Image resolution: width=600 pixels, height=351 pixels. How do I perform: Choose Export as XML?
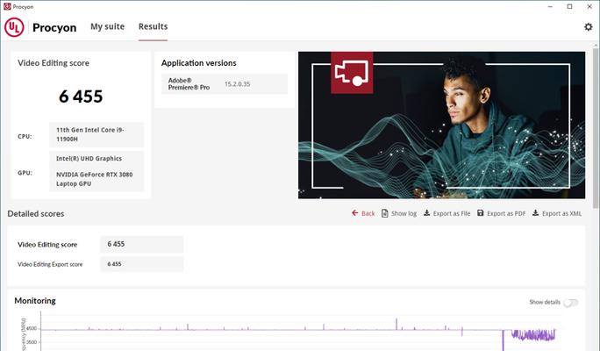[561, 213]
